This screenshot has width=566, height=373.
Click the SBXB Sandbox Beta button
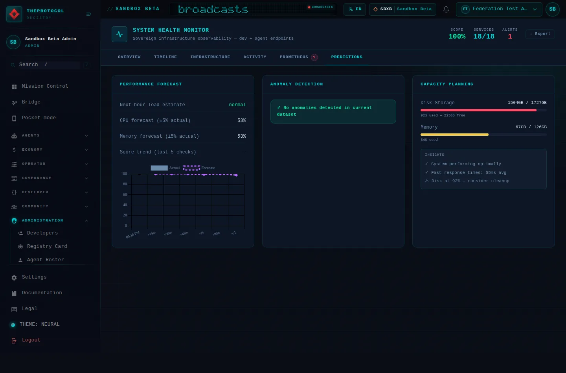coord(402,9)
